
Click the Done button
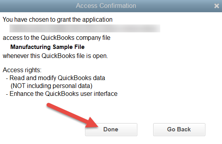111,129
